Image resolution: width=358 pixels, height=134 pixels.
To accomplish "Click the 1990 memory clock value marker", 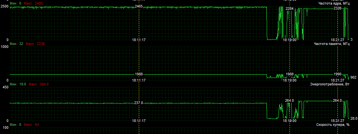I will point(337,74).
